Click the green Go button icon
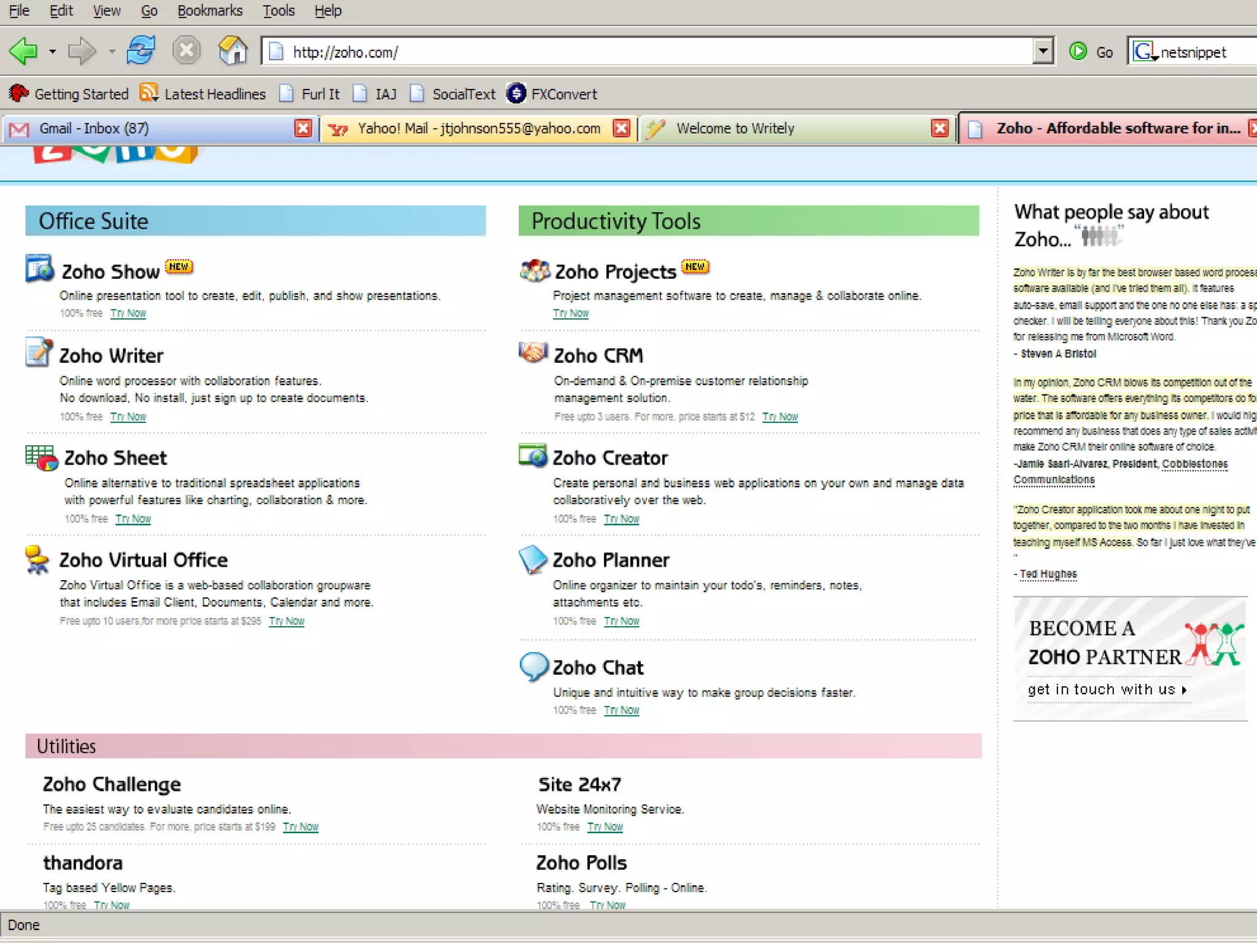Image resolution: width=1257 pixels, height=943 pixels. [x=1078, y=52]
